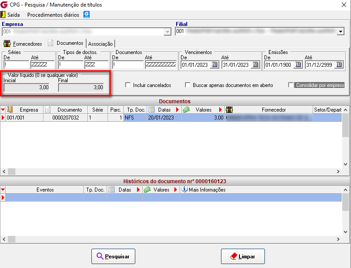Select the NFS document type cell
Image resolution: width=351 pixels, height=268 pixels.
click(x=135, y=118)
